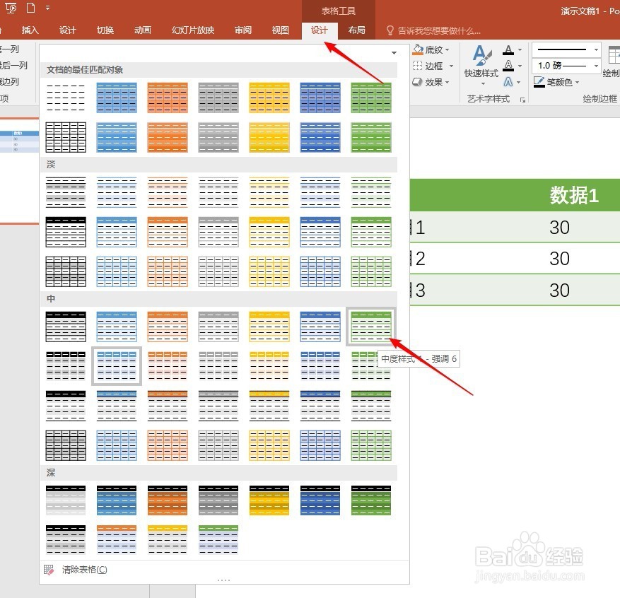The width and height of the screenshot is (620, 598).
Task: Click the Effects shape icon
Action: [x=417, y=82]
